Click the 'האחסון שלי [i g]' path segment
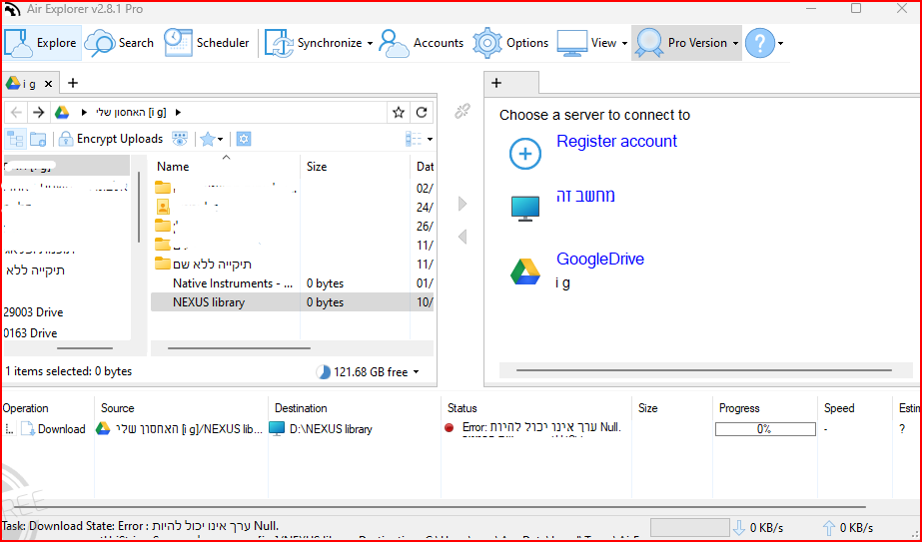 pyautogui.click(x=131, y=112)
